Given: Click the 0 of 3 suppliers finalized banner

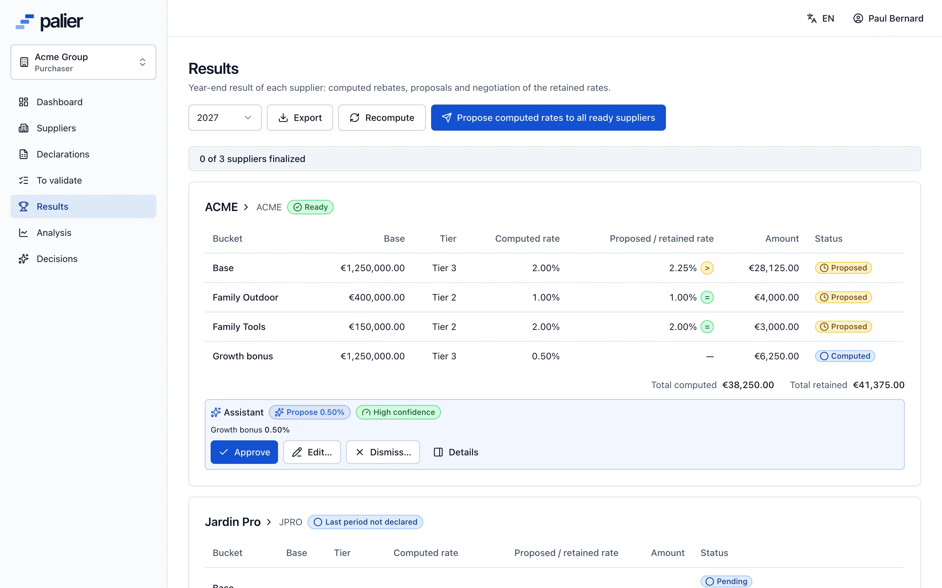Looking at the screenshot, I should click(554, 159).
